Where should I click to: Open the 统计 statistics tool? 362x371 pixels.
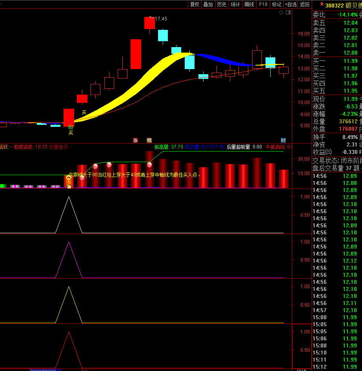coord(235,4)
